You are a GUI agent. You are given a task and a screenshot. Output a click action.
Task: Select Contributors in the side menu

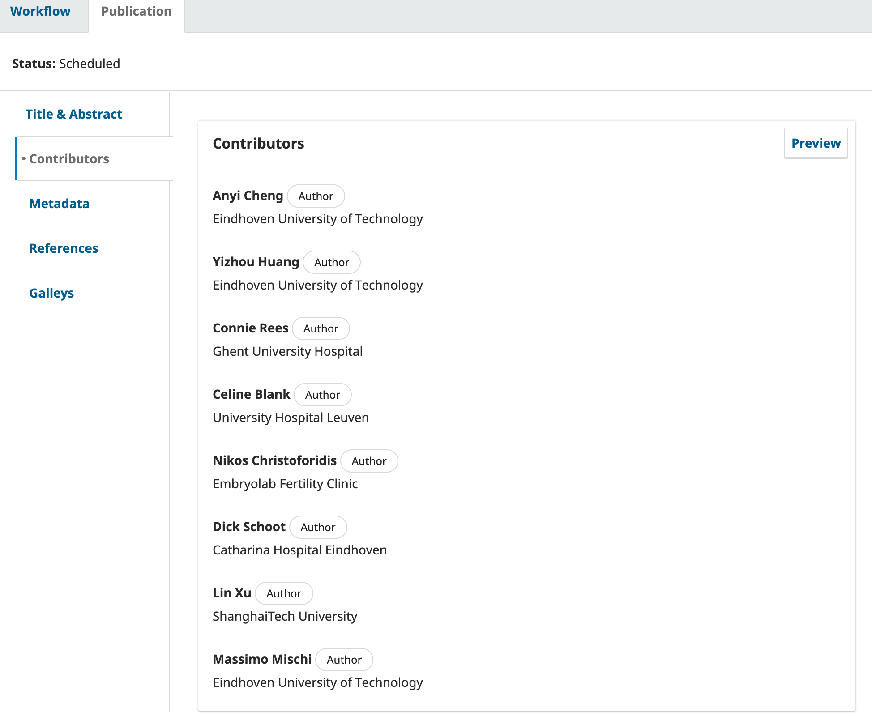pyautogui.click(x=69, y=159)
